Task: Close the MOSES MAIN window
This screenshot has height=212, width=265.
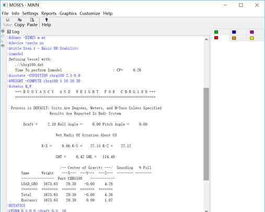Action: point(257,5)
